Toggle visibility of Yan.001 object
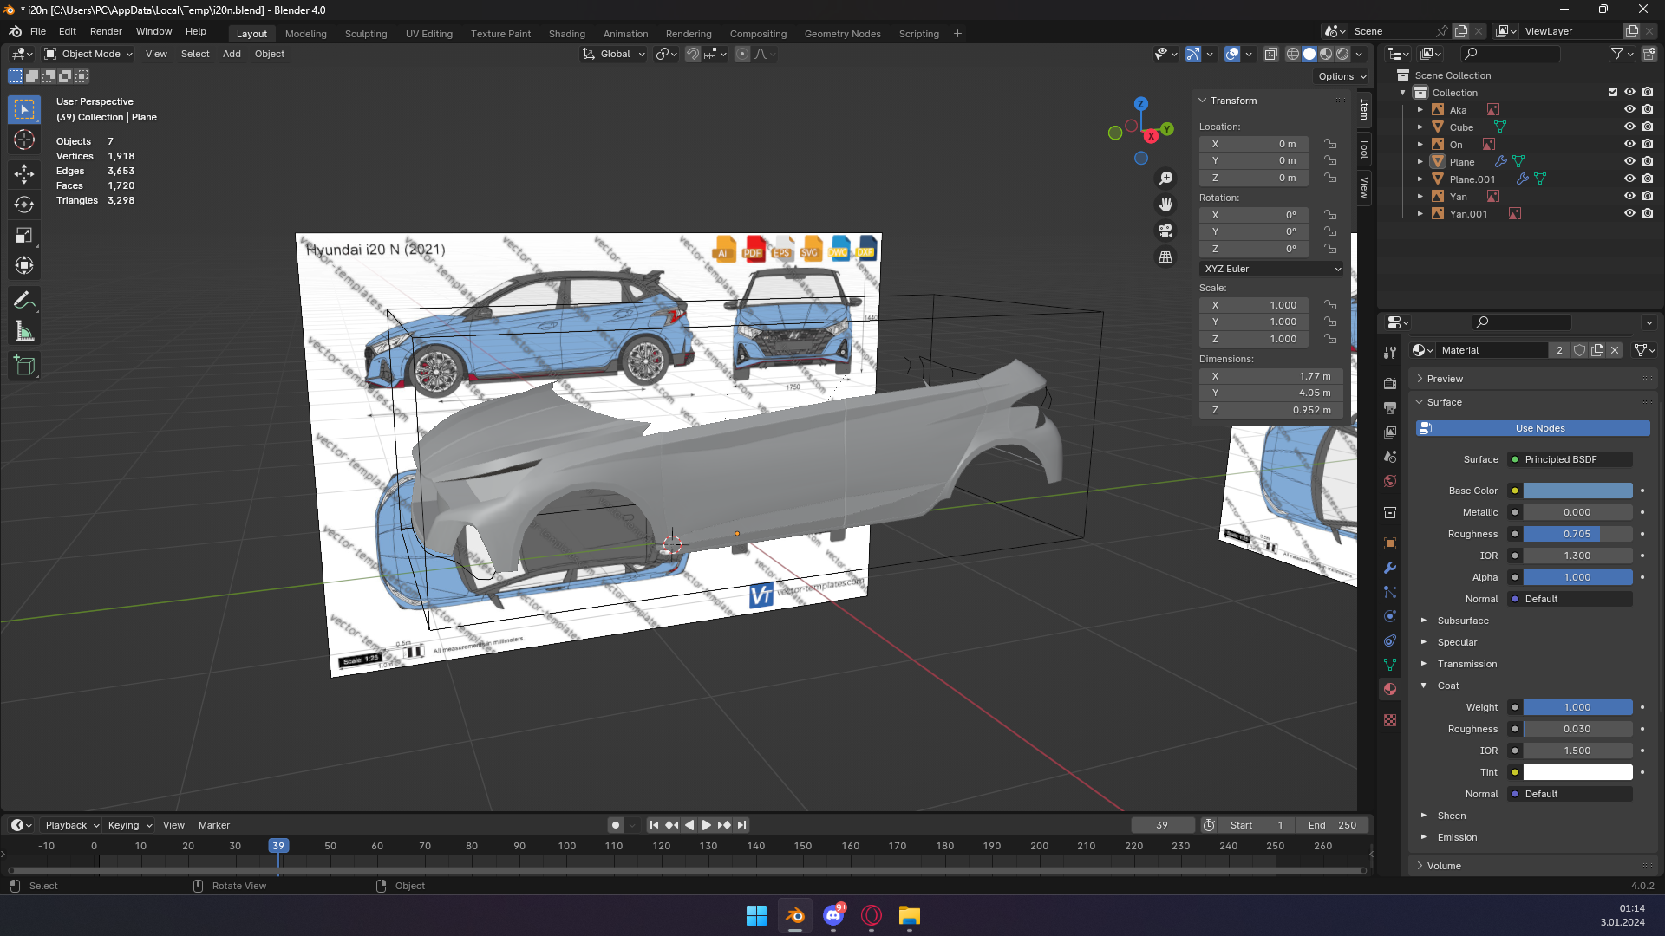This screenshot has width=1665, height=936. point(1629,213)
